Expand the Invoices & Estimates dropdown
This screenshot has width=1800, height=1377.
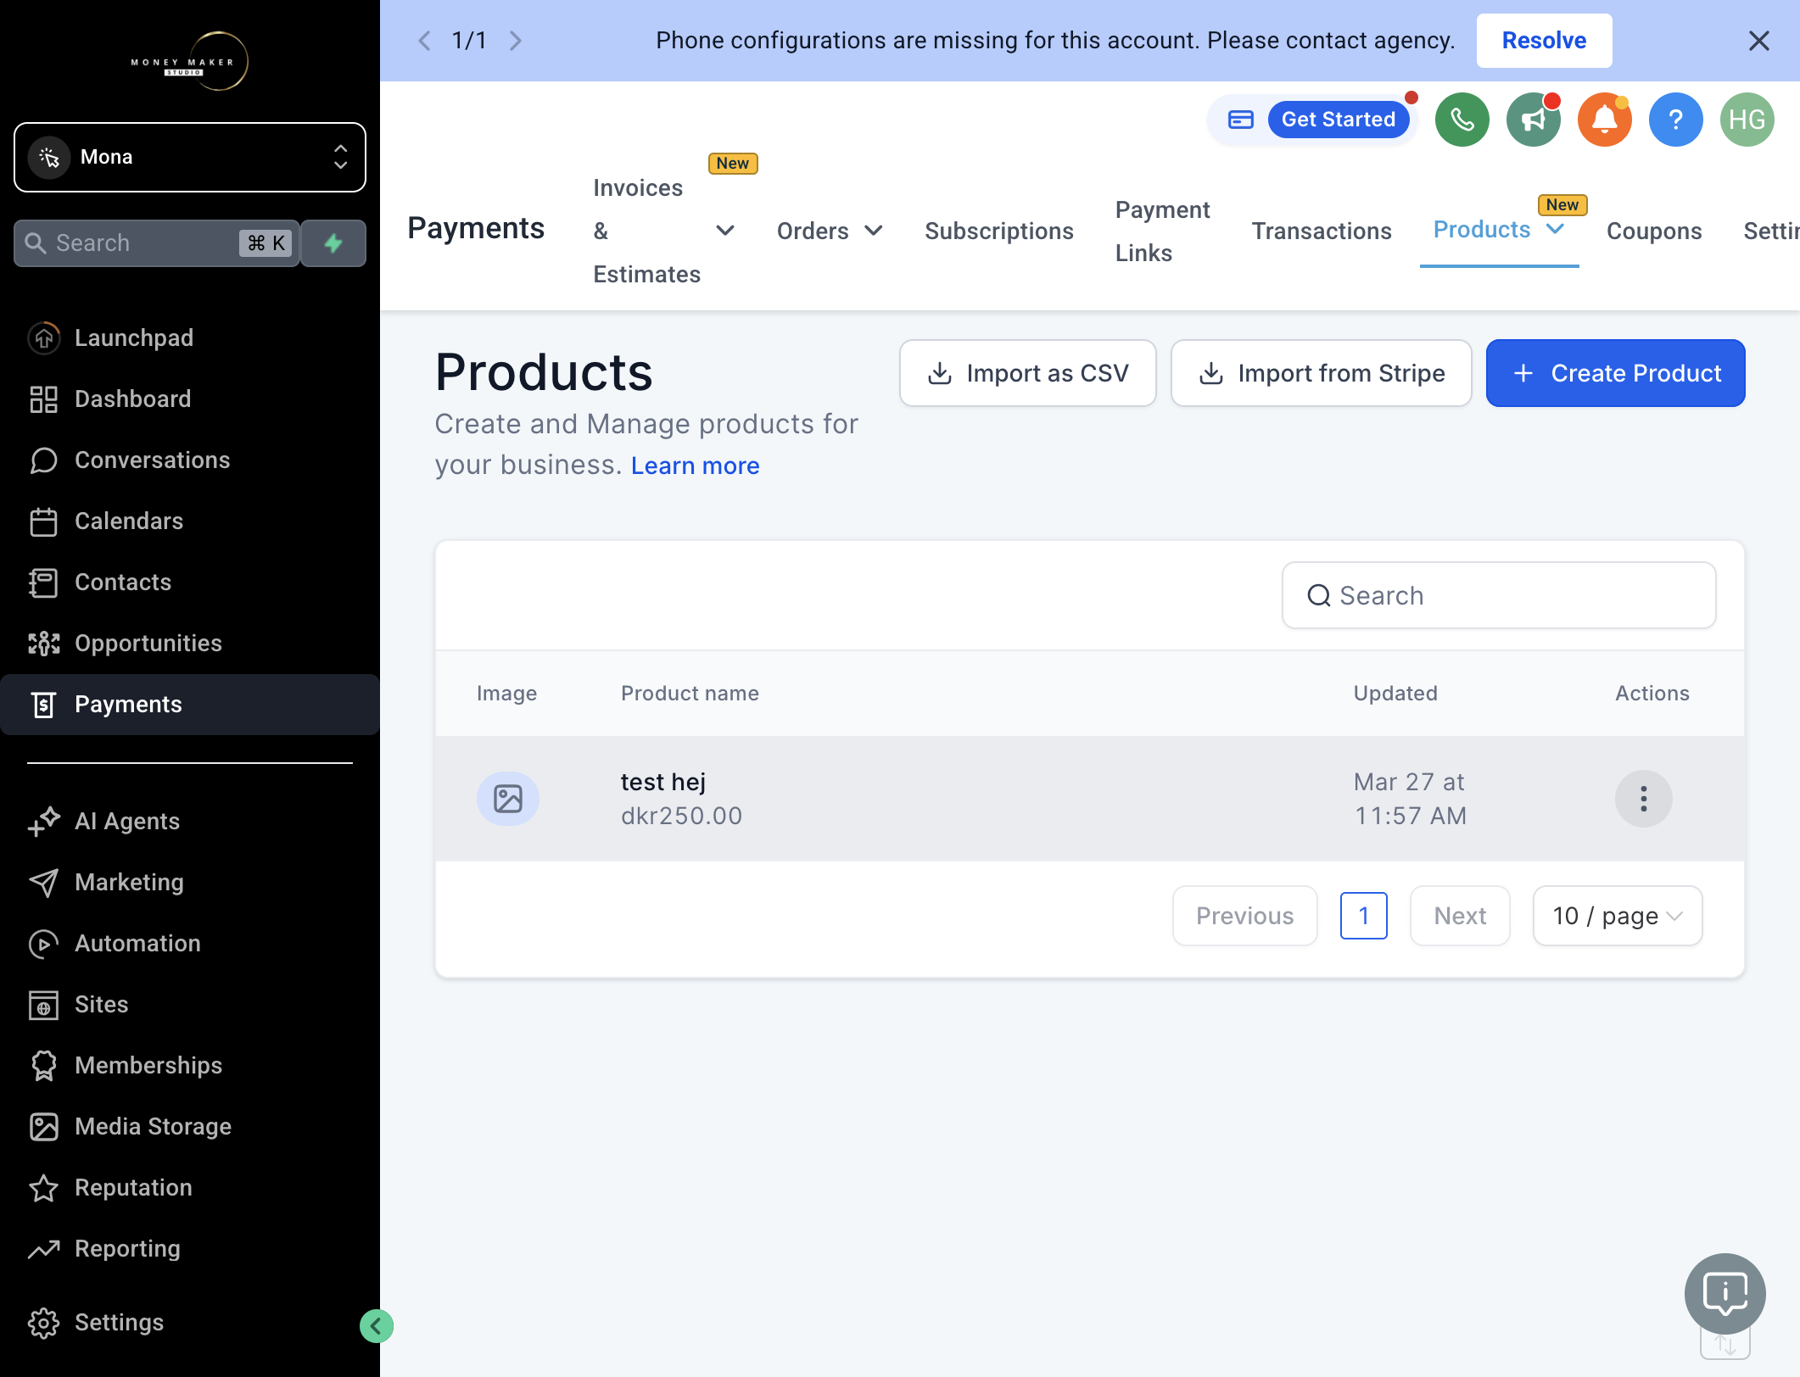724,231
